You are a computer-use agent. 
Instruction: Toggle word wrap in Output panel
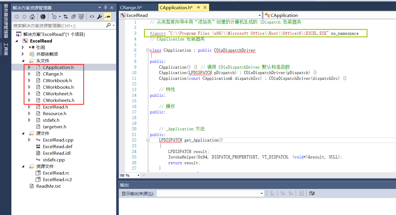tap(312, 193)
